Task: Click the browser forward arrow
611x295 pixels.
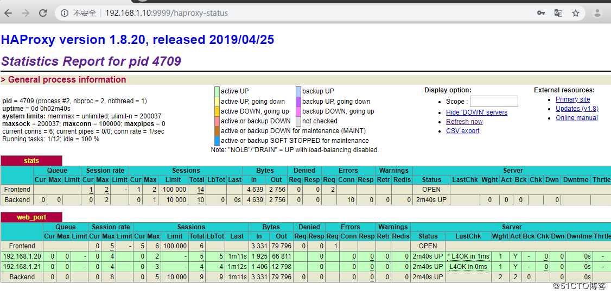Action: click(26, 13)
